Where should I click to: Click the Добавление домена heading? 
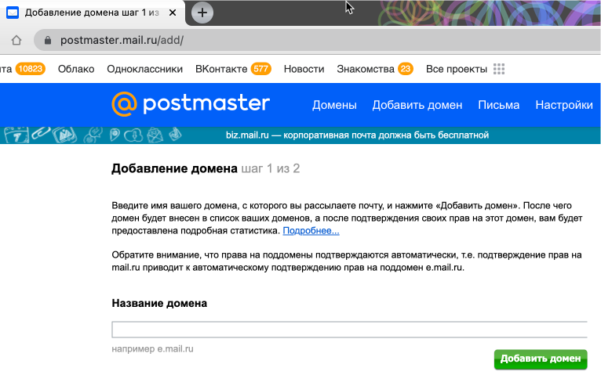tap(174, 168)
